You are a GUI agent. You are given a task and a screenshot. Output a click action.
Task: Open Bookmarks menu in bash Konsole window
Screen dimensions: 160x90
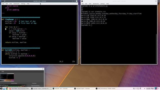tap(96, 4)
